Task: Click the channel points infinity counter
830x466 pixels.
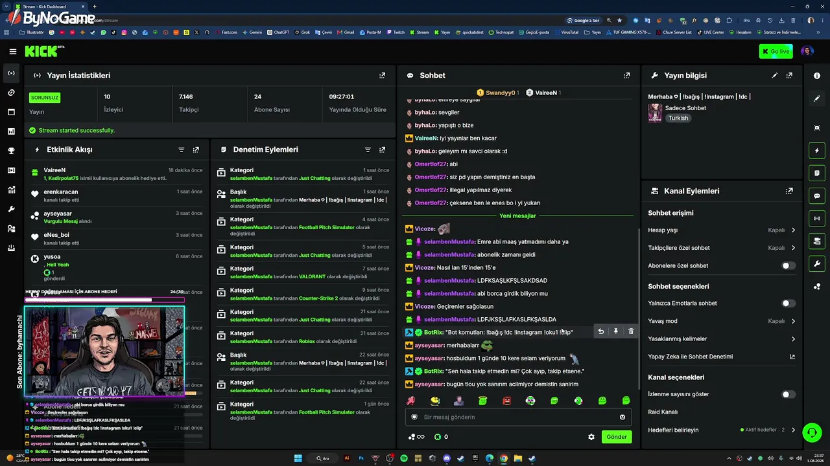Action: tap(416, 437)
